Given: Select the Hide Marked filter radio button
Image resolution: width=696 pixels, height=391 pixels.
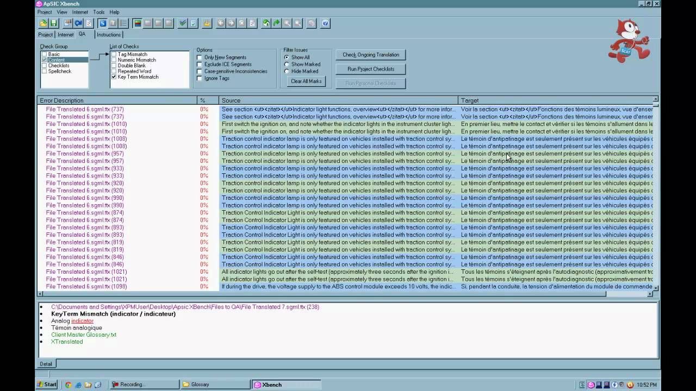Looking at the screenshot, I should (287, 71).
